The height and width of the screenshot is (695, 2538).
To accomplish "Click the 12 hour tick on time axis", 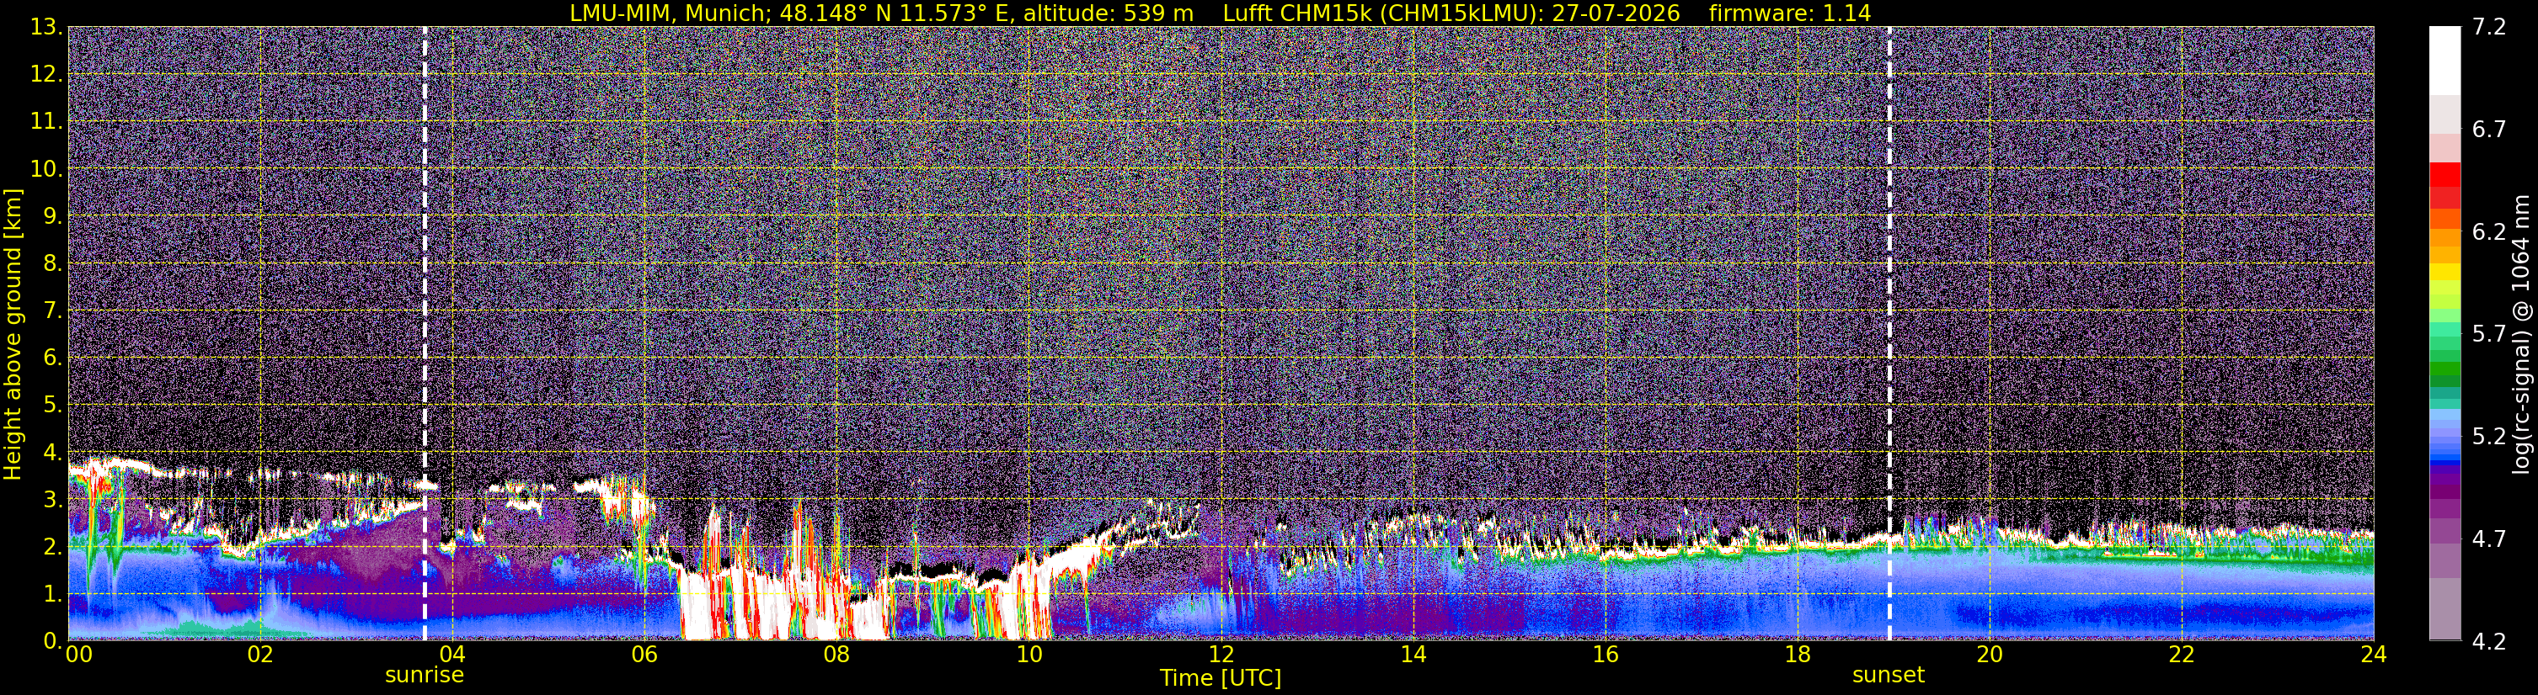I will point(1221,655).
